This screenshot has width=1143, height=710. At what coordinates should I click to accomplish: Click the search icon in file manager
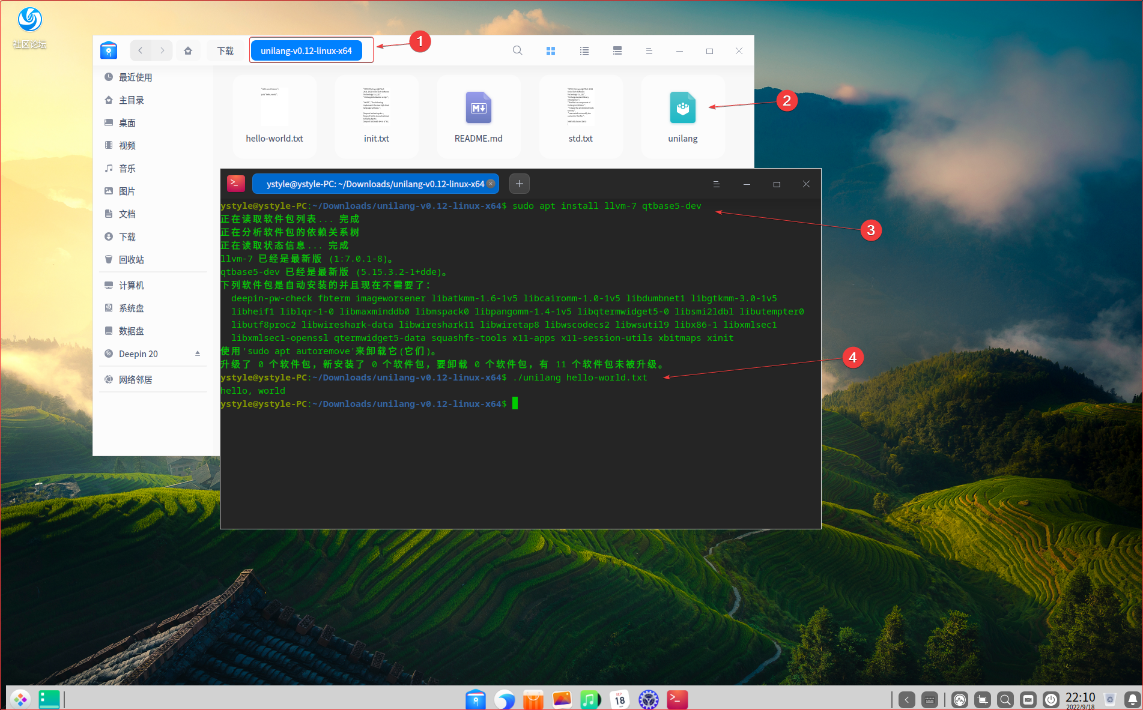517,51
